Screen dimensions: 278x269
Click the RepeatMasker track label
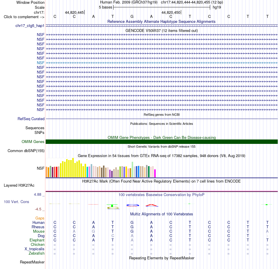32,262
